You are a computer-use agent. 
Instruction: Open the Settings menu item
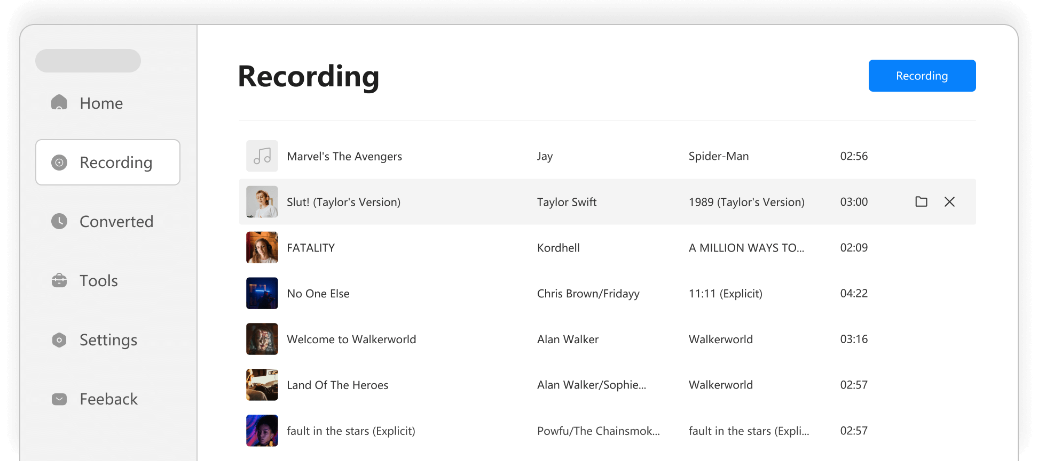pyautogui.click(x=108, y=340)
